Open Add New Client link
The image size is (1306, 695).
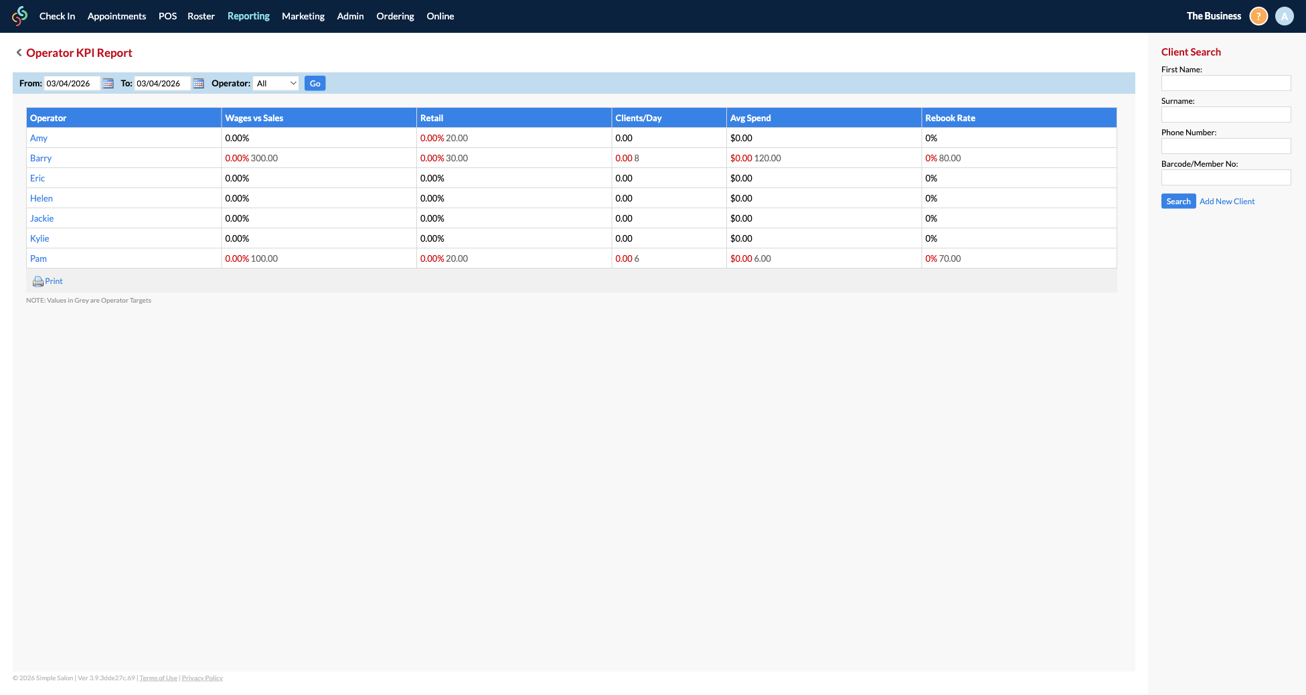pos(1226,201)
